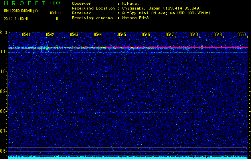
Task: Click the 0545 time marker
Action: pos(122,35)
